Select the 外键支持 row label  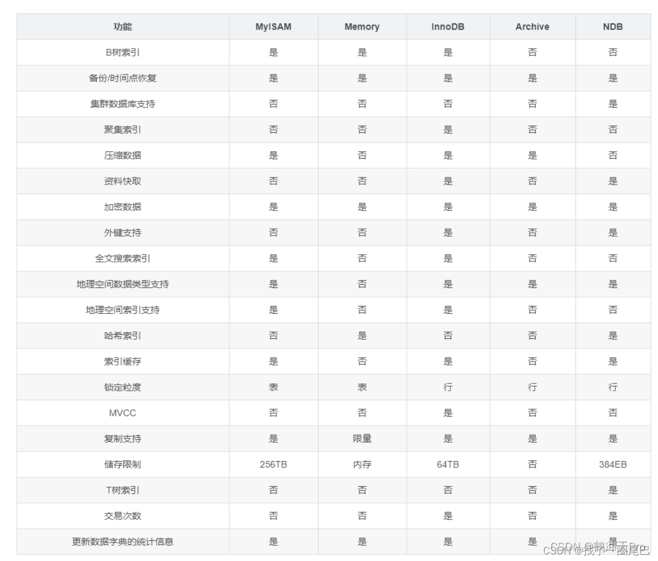[x=123, y=232]
